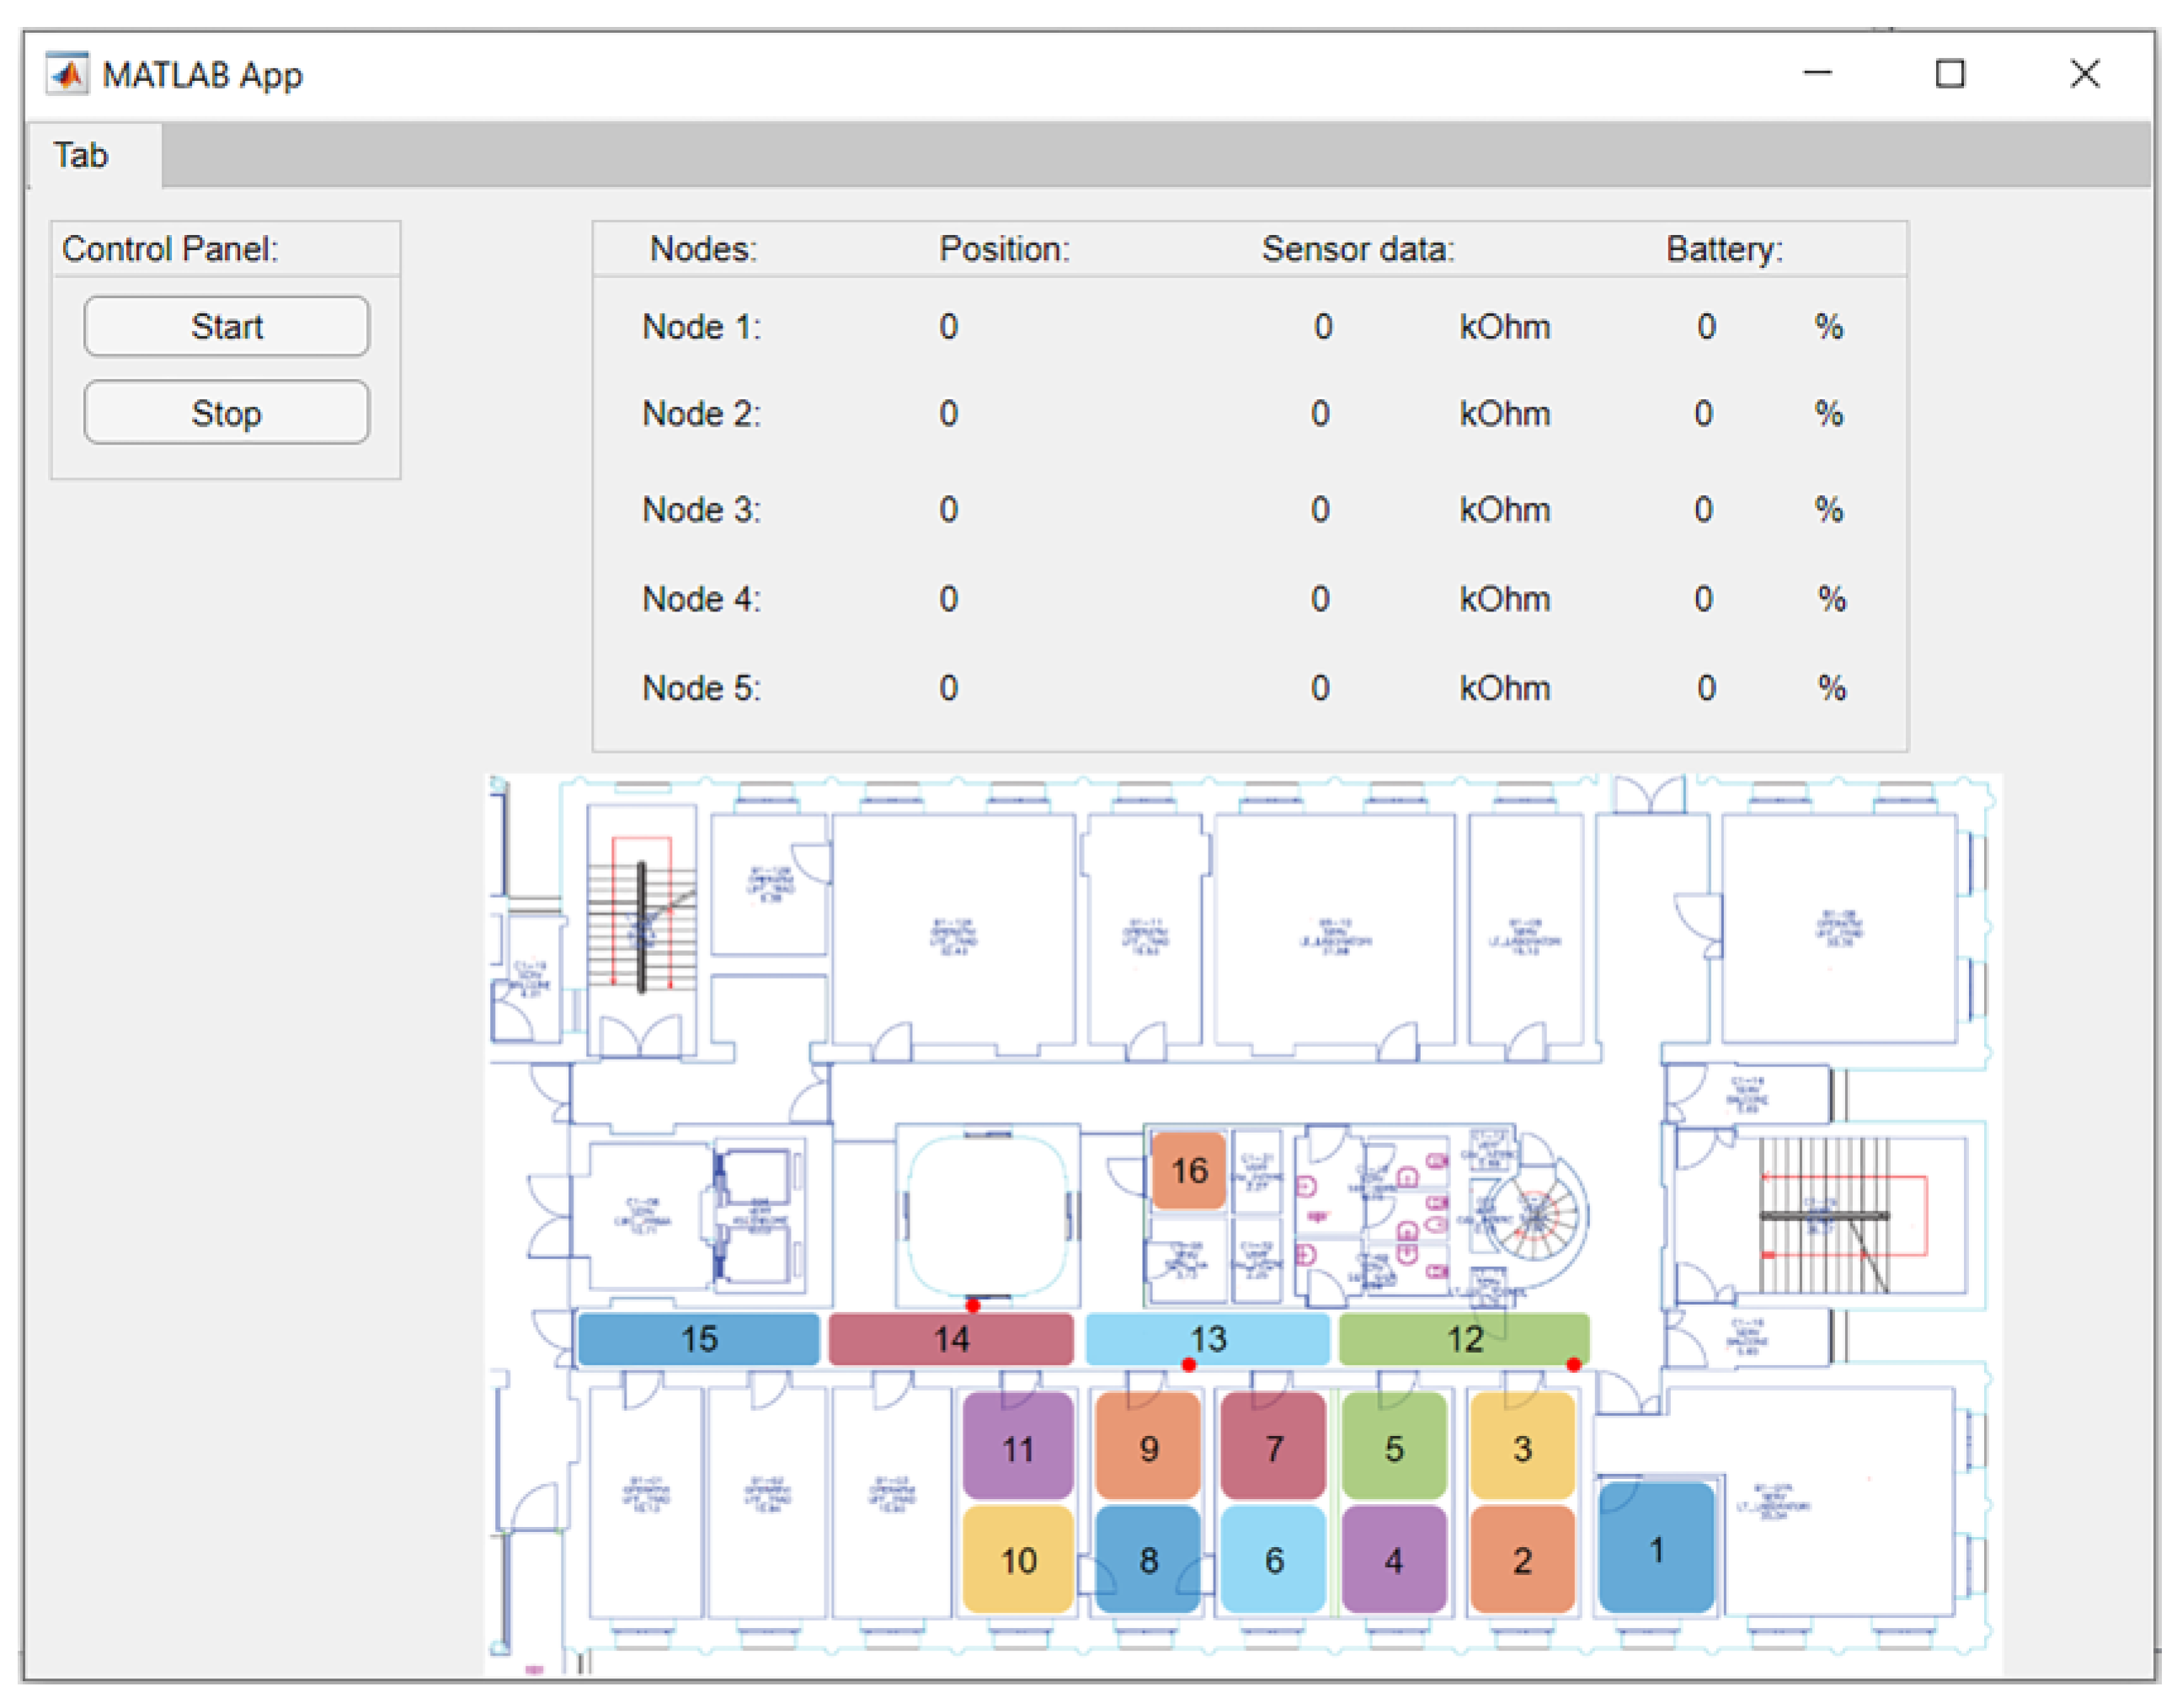Click green zone 12 corridor block

pos(1465,1340)
